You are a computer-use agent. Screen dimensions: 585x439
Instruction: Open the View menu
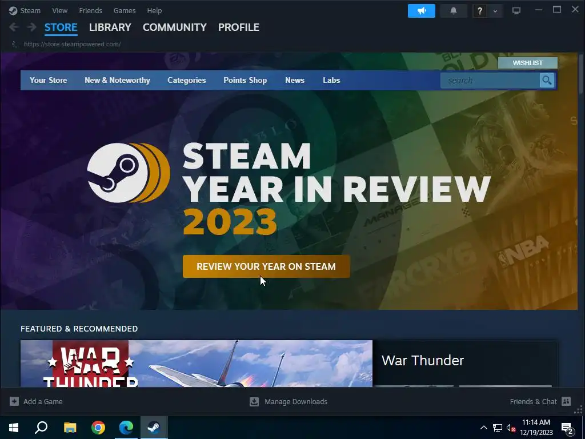(59, 10)
